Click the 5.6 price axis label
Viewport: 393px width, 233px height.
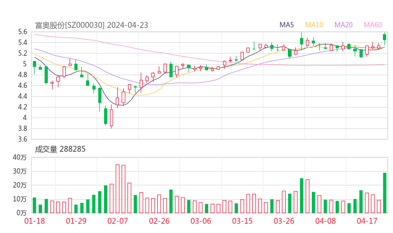click(22, 32)
